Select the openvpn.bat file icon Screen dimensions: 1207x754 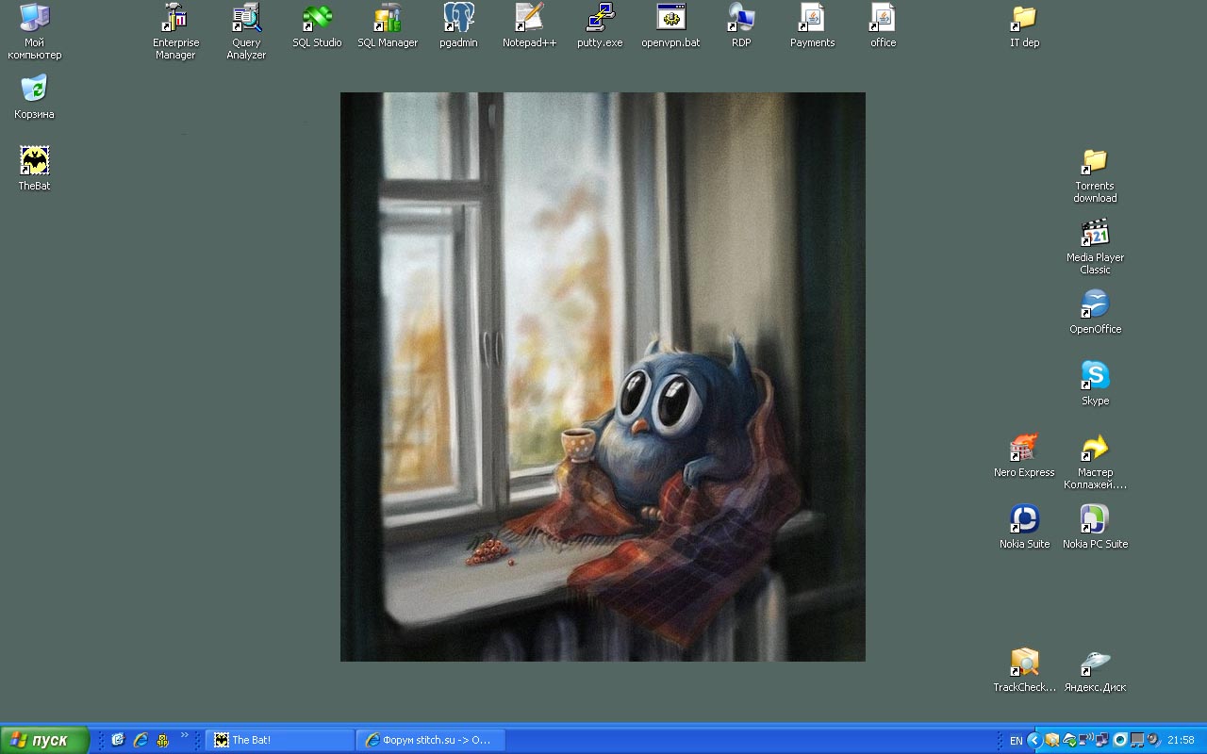point(670,25)
